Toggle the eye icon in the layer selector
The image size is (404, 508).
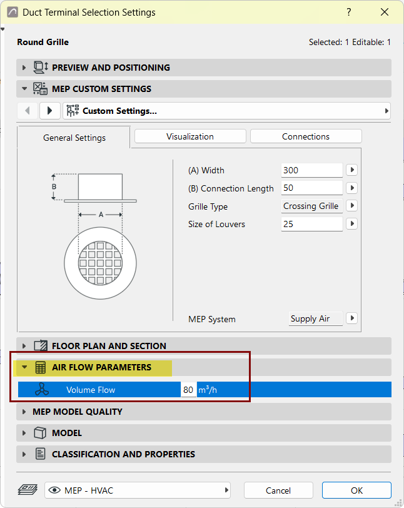pyautogui.click(x=54, y=490)
